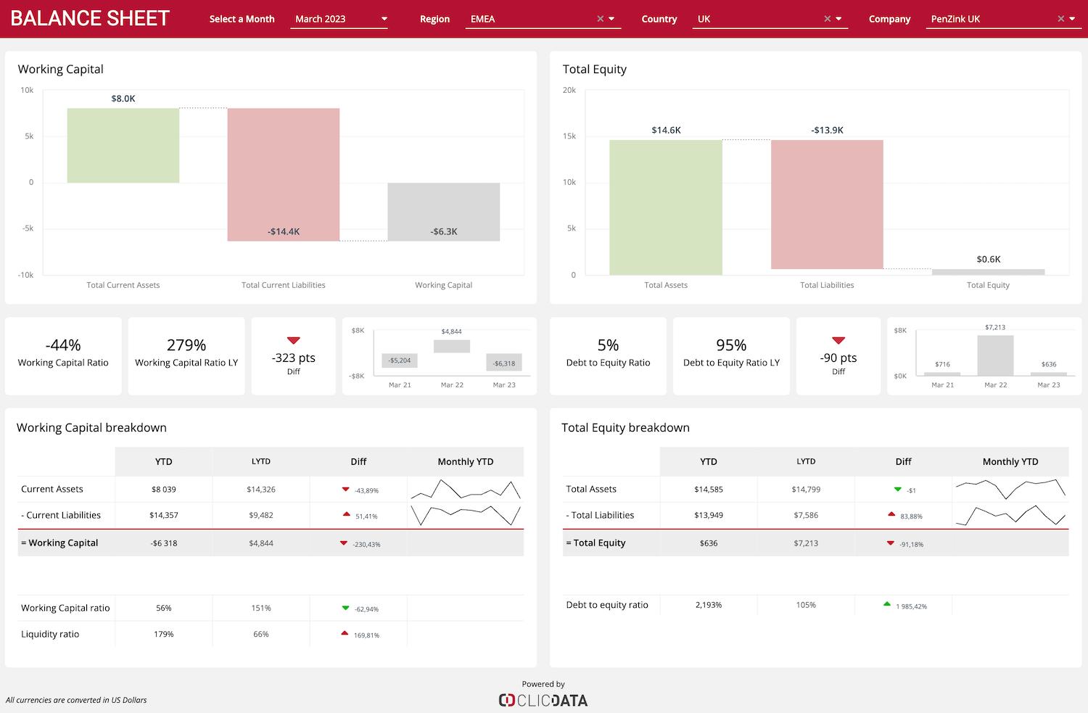Click the Select a Month header label

pyautogui.click(x=242, y=19)
